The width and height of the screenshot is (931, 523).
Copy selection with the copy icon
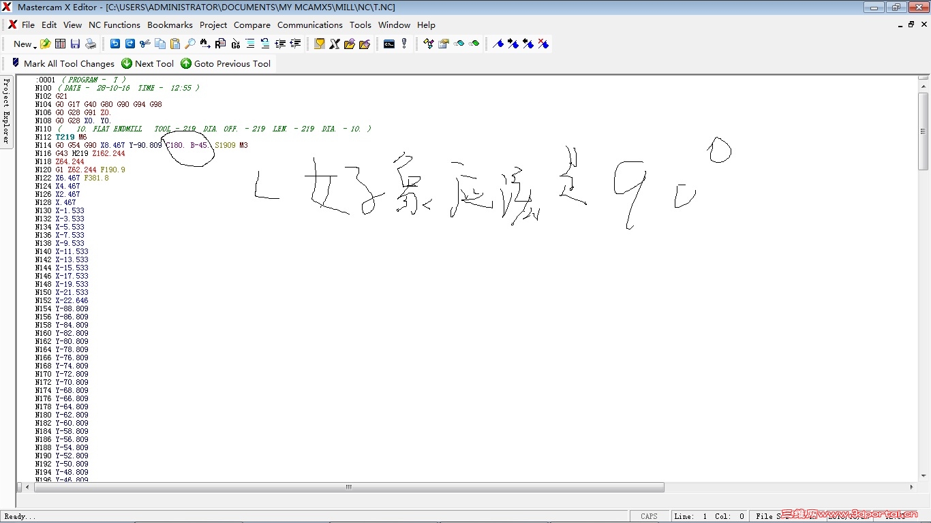(x=160, y=44)
